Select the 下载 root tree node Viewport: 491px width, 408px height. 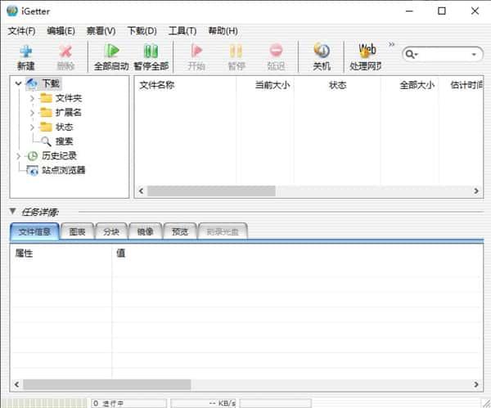[51, 83]
